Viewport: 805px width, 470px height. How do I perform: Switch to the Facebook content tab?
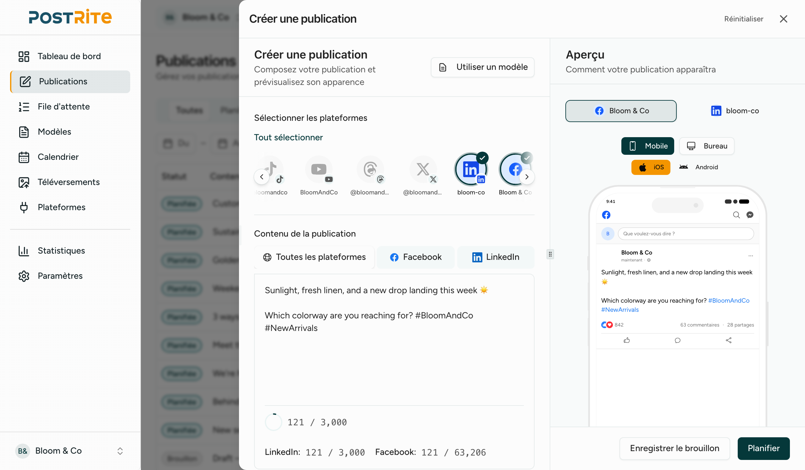pyautogui.click(x=416, y=257)
